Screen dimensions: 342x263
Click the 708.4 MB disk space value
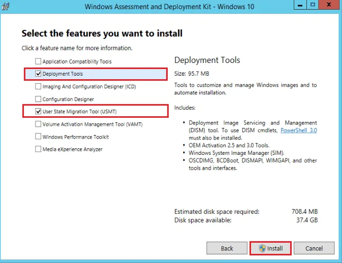pyautogui.click(x=304, y=211)
